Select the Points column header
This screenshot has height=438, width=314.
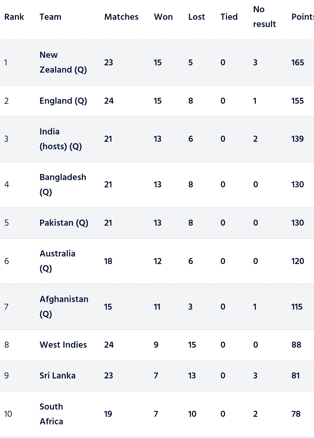tap(302, 17)
